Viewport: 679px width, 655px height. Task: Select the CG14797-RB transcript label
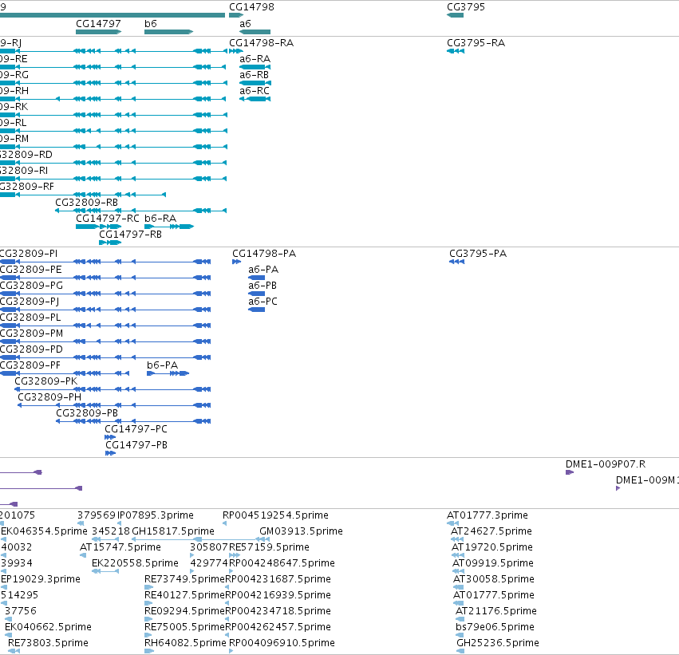(130, 235)
